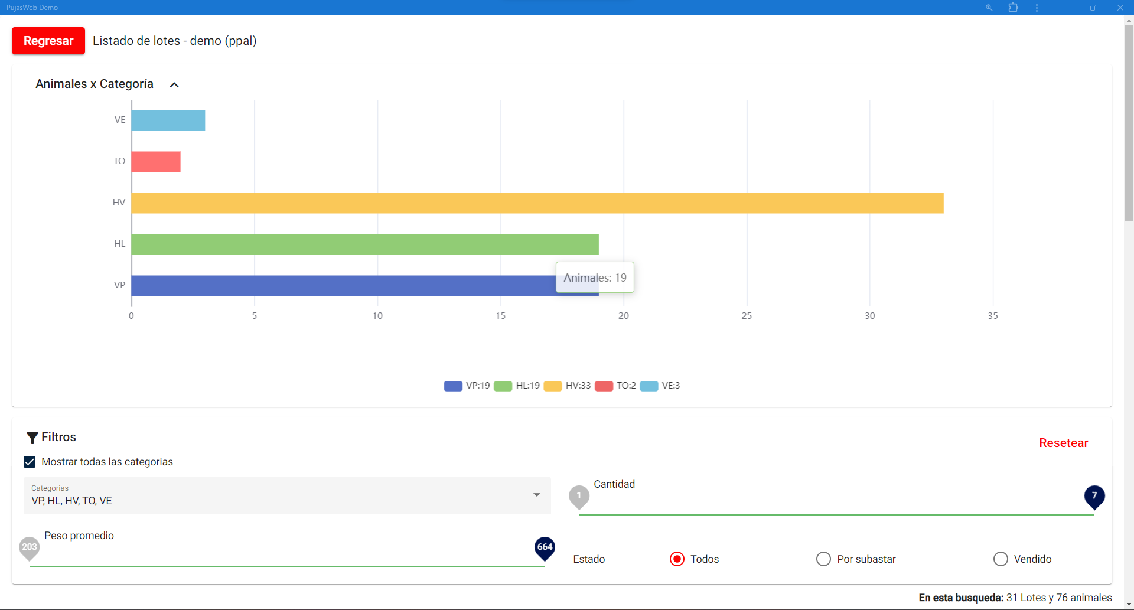This screenshot has height=610, width=1134.
Task: Uncheck Mostrar todas las categorias
Action: click(30, 462)
